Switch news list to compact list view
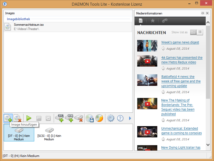 coord(200,32)
